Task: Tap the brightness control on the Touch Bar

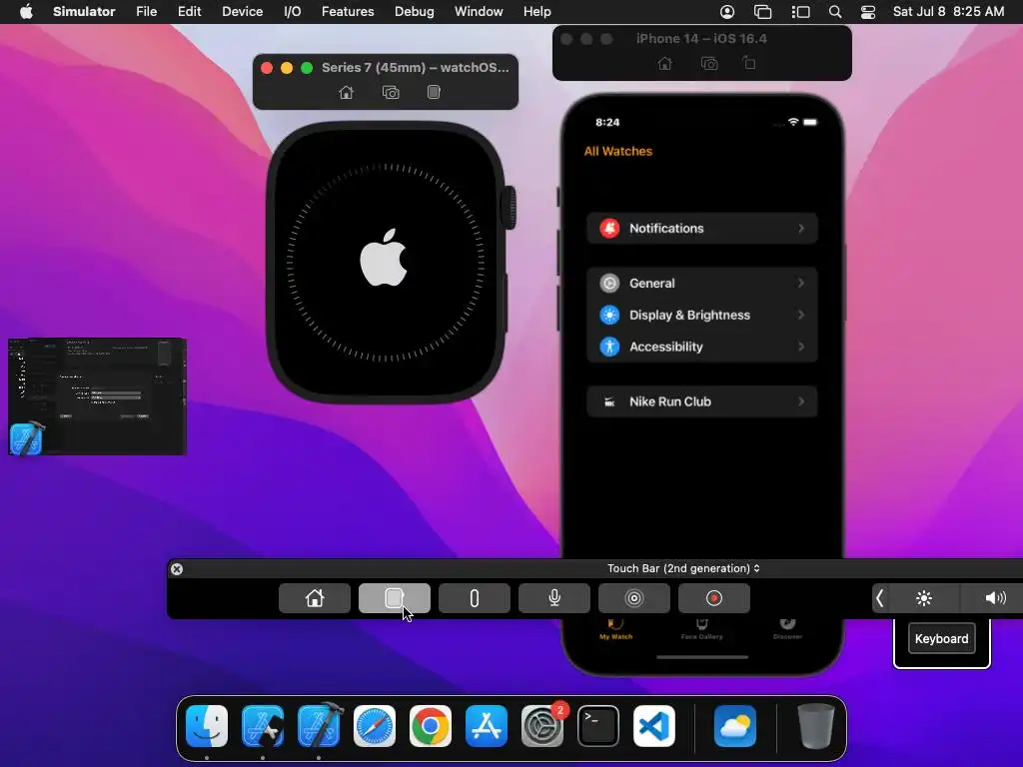Action: tap(924, 598)
